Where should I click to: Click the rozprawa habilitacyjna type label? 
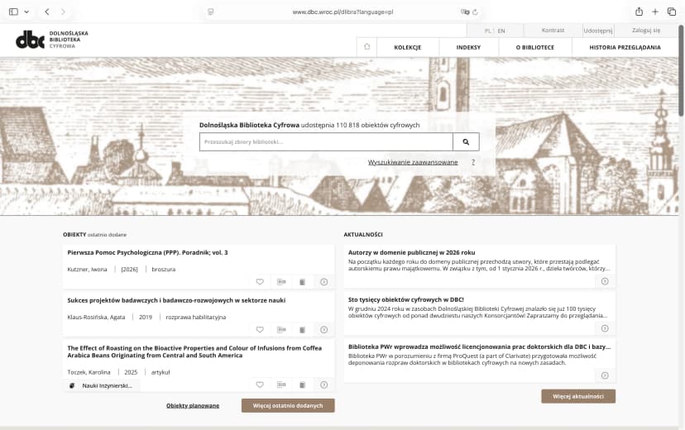pos(196,317)
